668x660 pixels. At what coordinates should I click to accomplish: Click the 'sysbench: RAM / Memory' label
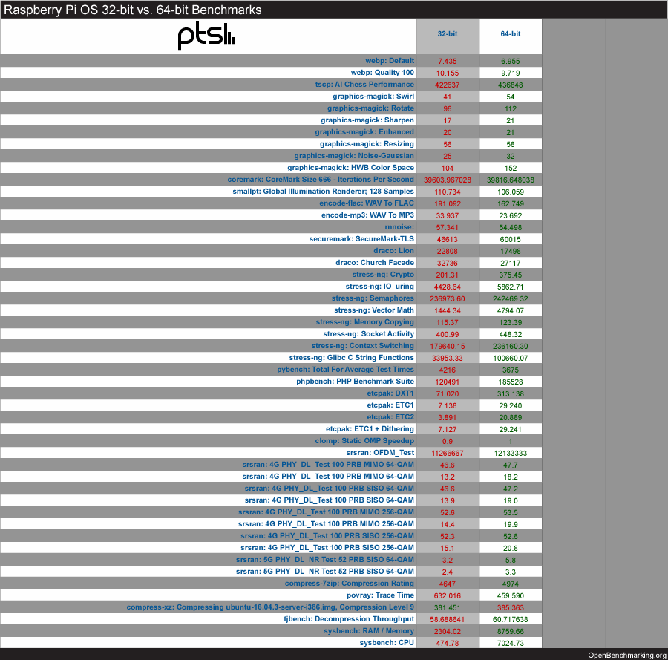tap(368, 631)
